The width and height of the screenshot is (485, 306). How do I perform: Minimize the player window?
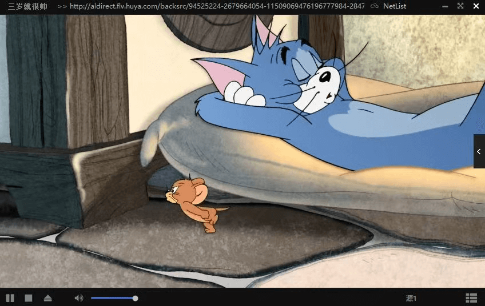pyautogui.click(x=445, y=6)
